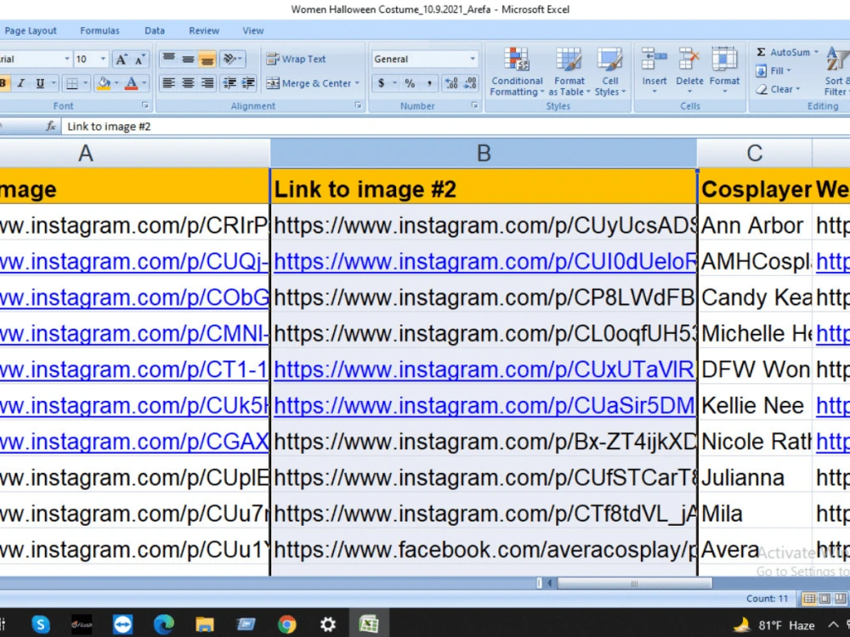This screenshot has height=637, width=850.
Task: Open the Orientation text rotation options
Action: pos(233,59)
